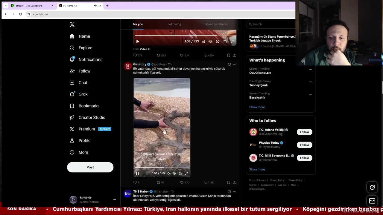The image size is (383, 215).
Task: Open Notifications from the sidebar
Action: (86, 59)
